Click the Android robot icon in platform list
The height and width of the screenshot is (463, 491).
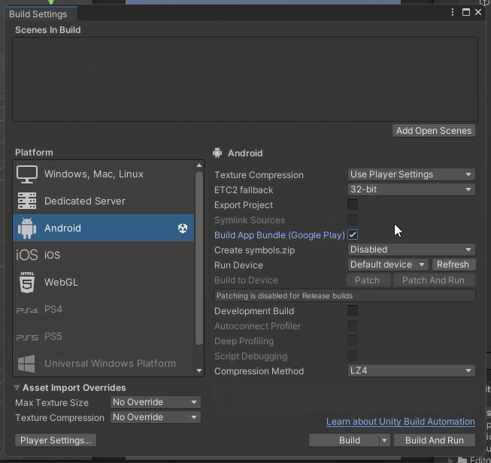pyautogui.click(x=27, y=228)
